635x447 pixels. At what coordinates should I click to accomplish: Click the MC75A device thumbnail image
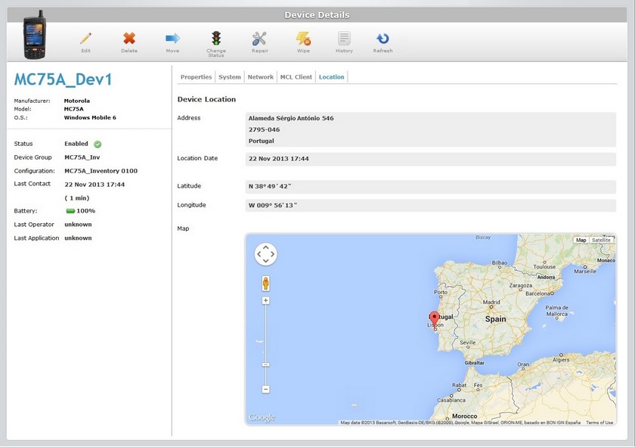(x=34, y=35)
